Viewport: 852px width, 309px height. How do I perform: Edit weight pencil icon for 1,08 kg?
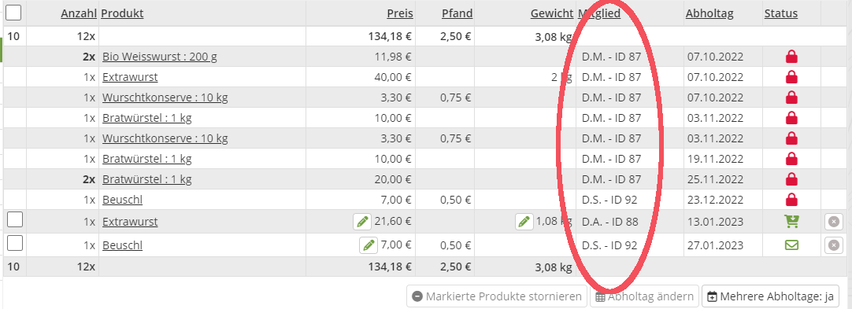click(524, 222)
